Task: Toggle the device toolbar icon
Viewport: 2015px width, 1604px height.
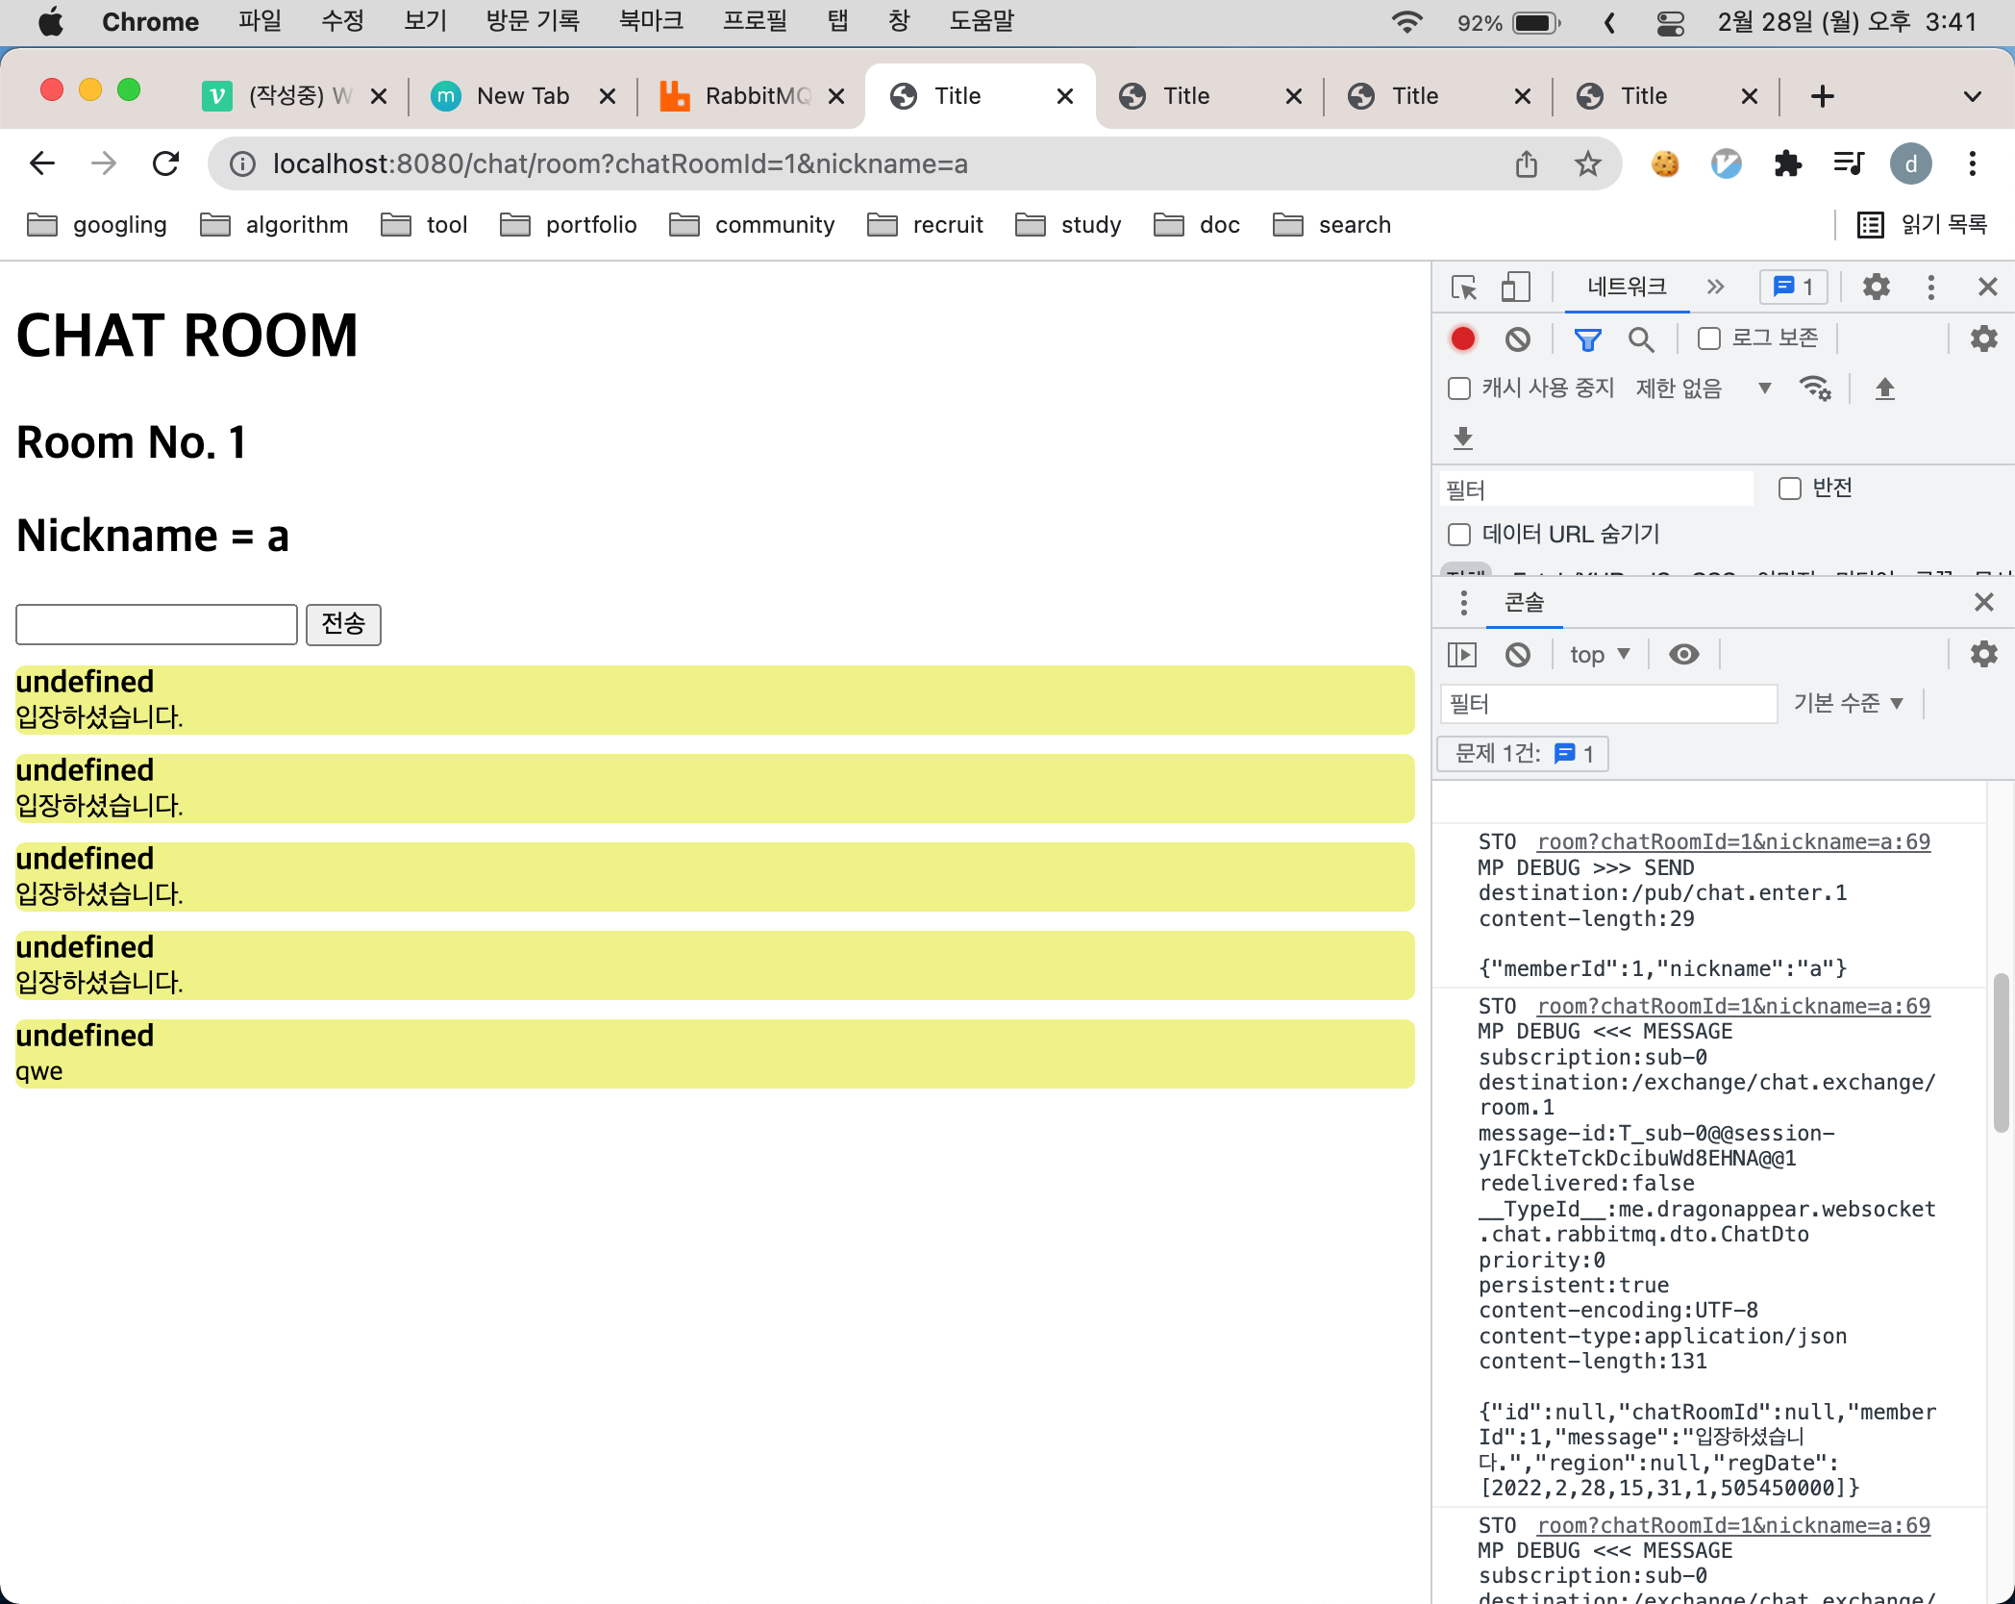Action: (1515, 288)
